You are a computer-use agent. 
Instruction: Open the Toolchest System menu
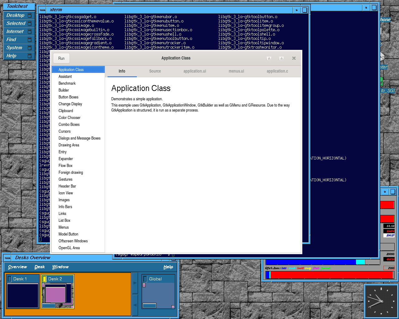19,48
